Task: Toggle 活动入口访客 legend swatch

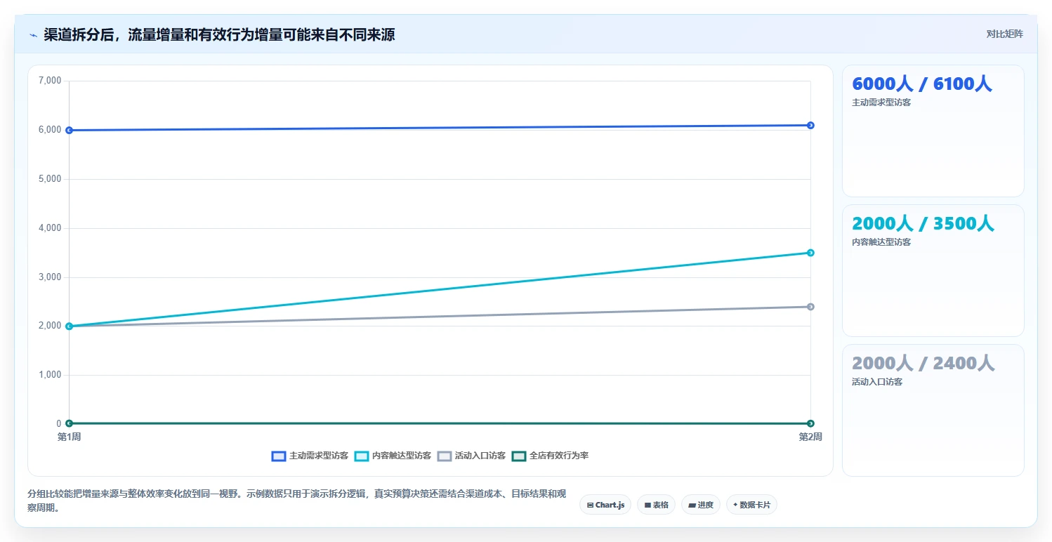Action: 445,456
